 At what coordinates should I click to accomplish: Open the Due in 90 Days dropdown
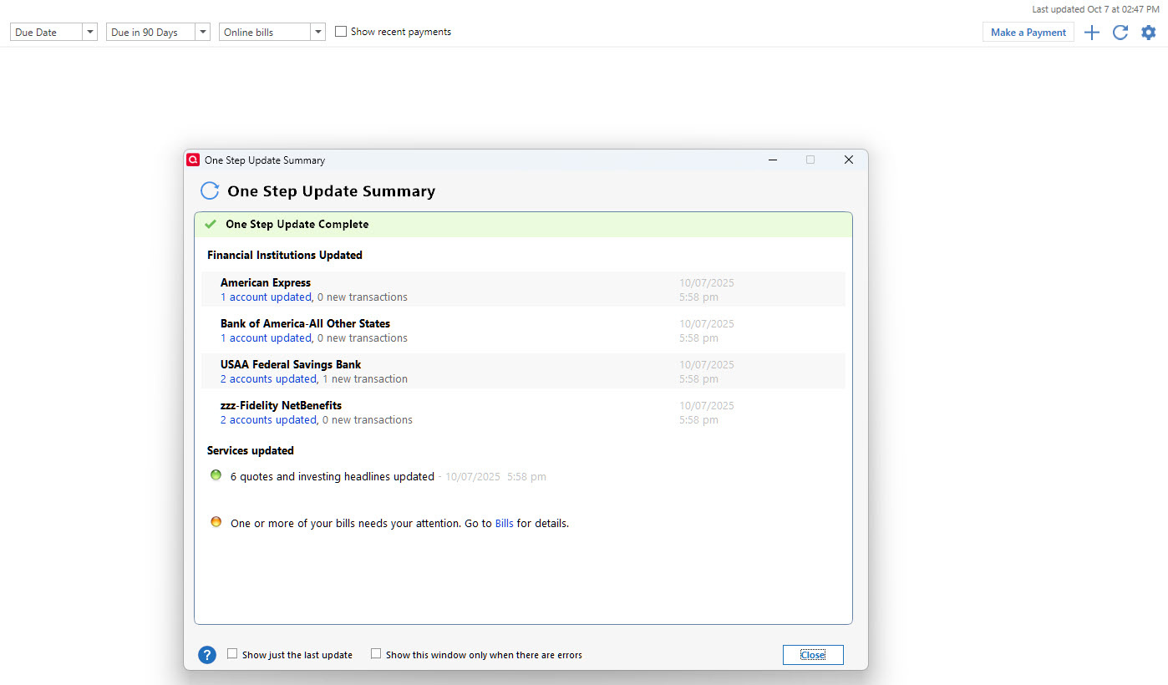point(158,32)
